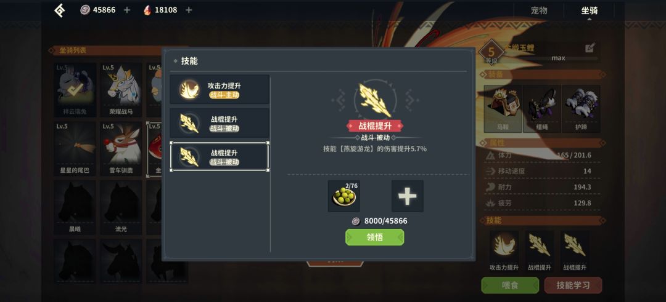666x302 pixels.
Task: Add material in empty plus slot
Action: click(408, 196)
